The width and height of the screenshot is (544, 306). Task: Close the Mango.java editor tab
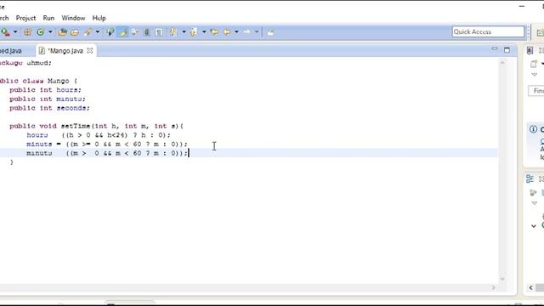[x=90, y=51]
